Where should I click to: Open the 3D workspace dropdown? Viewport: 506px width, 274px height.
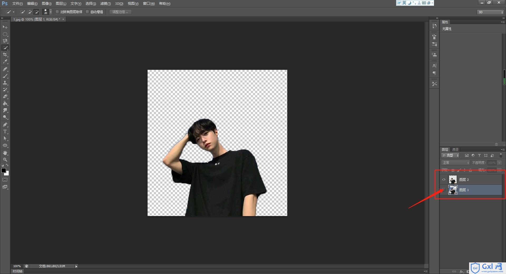pyautogui.click(x=490, y=12)
